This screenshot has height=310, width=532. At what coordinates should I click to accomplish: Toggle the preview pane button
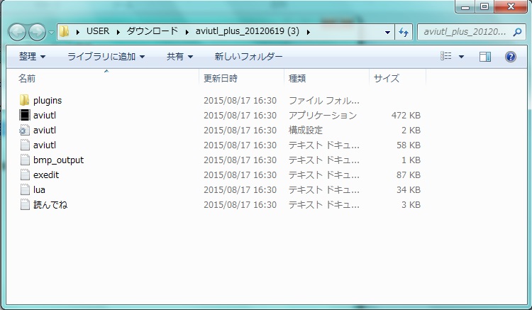(485, 56)
